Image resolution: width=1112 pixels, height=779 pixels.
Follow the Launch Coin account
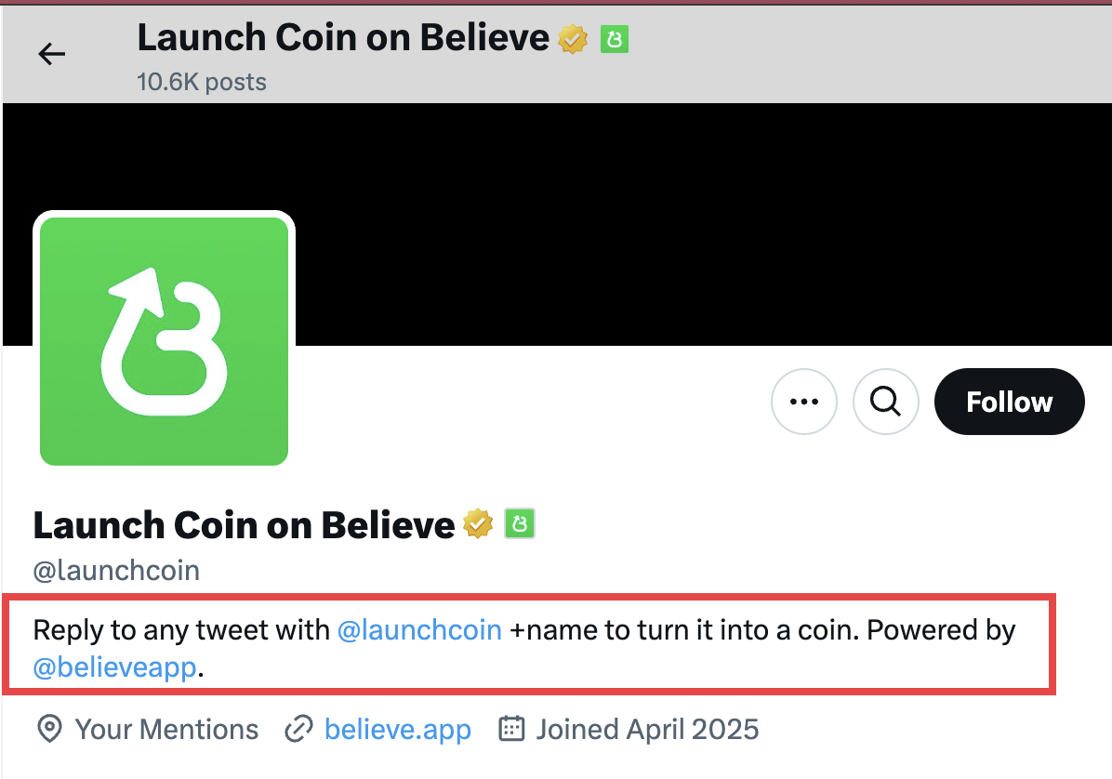(x=1009, y=402)
